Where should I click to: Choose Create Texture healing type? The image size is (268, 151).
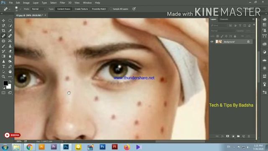(x=81, y=9)
